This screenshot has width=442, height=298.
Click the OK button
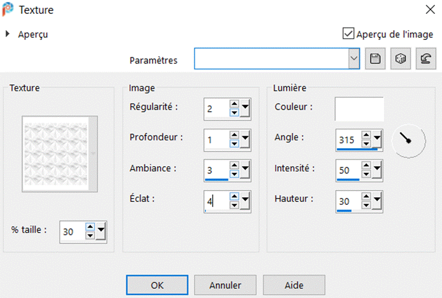157,285
